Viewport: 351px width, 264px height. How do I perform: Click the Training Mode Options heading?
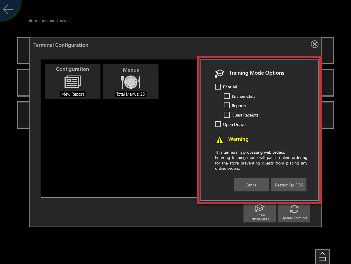257,73
